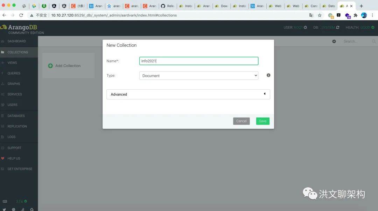Click the user logout power icon
The width and height of the screenshot is (378, 211).
pyautogui.click(x=305, y=28)
